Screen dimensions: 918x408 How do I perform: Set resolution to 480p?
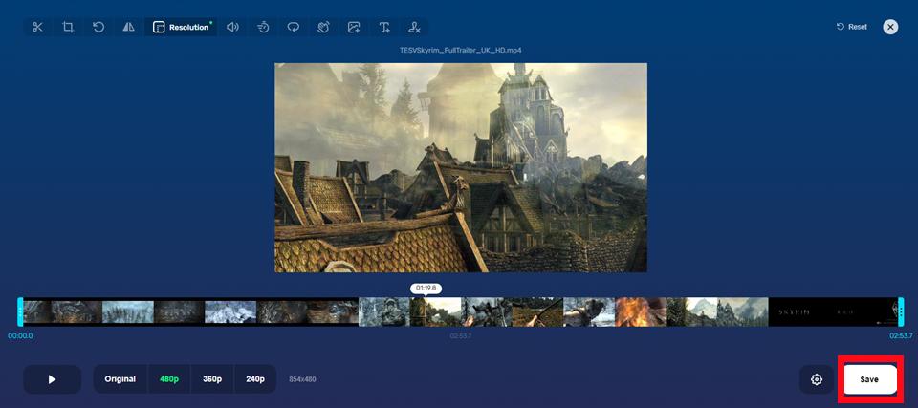pyautogui.click(x=169, y=379)
